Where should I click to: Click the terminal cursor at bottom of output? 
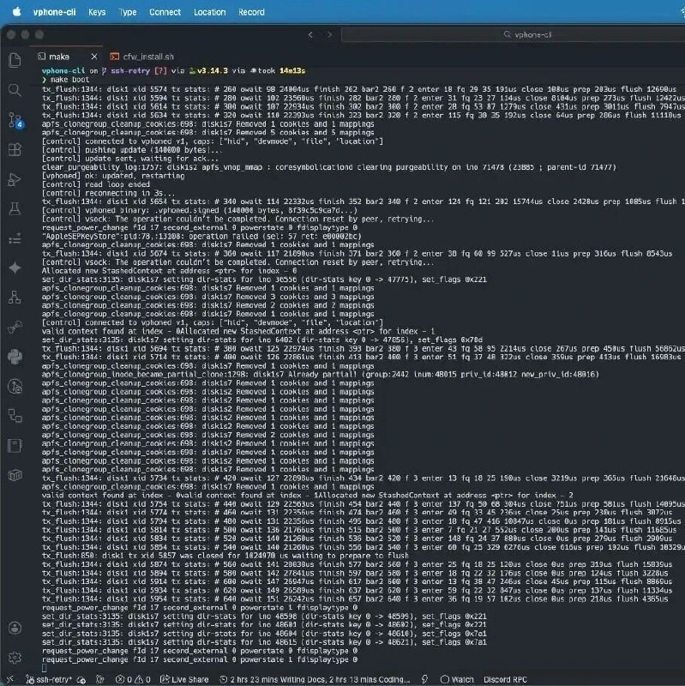coord(44,668)
